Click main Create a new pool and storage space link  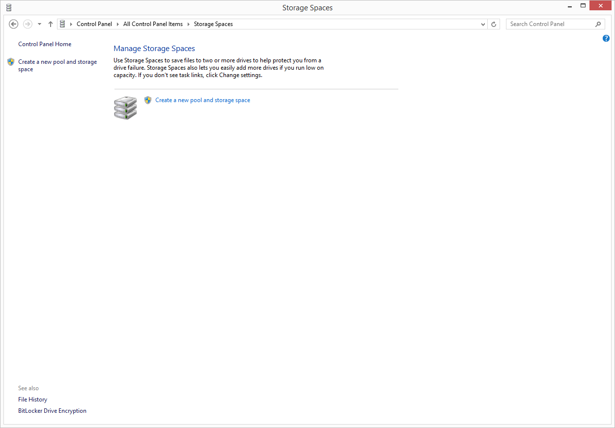tap(203, 100)
